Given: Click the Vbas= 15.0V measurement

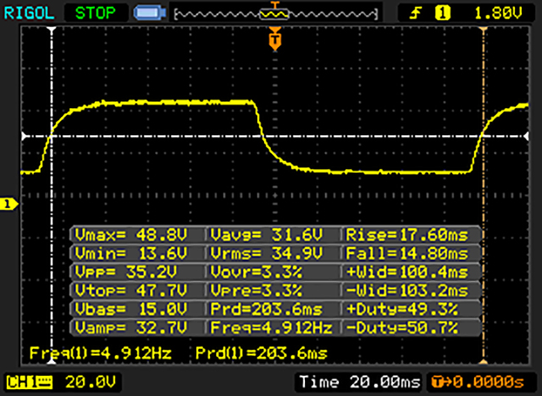Looking at the screenshot, I should [131, 309].
